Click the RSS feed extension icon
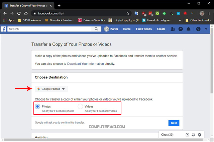The height and width of the screenshot is (142, 214). coord(171,13)
